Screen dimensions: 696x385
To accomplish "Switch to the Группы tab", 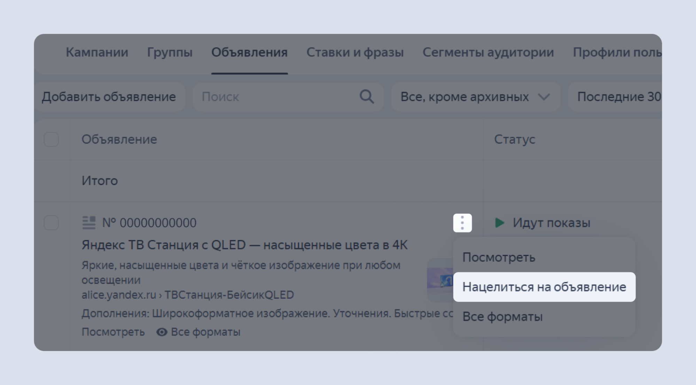I will tap(170, 53).
